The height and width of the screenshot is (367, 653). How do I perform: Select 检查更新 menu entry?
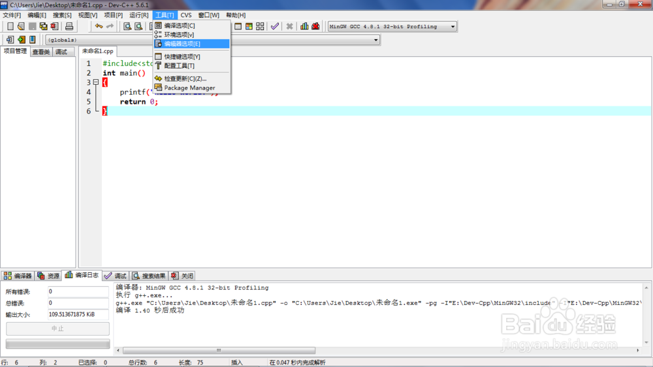pyautogui.click(x=191, y=79)
